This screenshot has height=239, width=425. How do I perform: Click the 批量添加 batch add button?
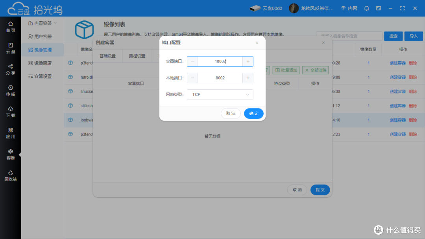[x=286, y=70]
